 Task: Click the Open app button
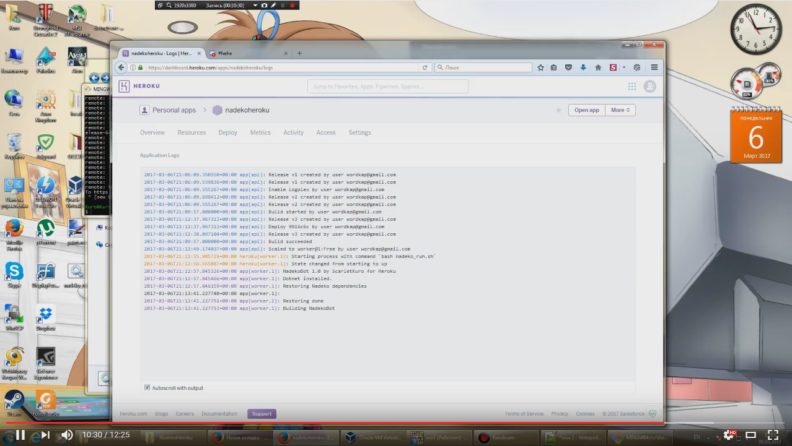click(x=586, y=109)
